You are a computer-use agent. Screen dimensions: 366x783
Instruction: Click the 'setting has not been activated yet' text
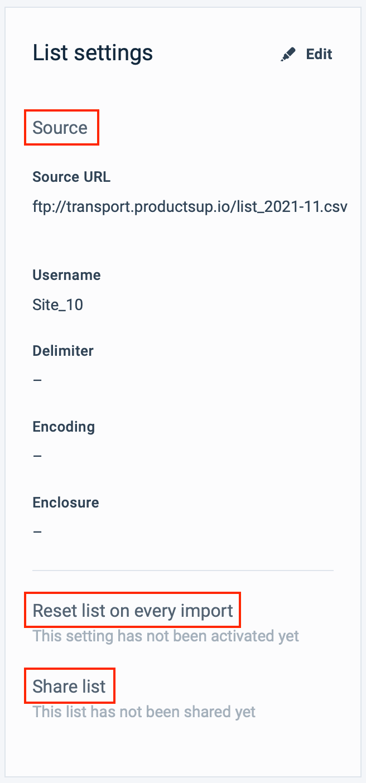click(166, 636)
